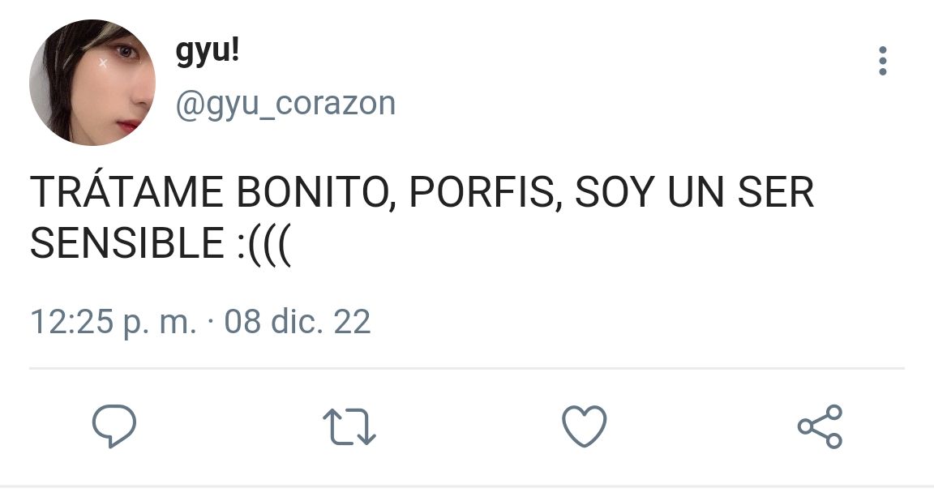
Task: Click the word TRÁTAME in the tweet
Action: tap(126, 192)
